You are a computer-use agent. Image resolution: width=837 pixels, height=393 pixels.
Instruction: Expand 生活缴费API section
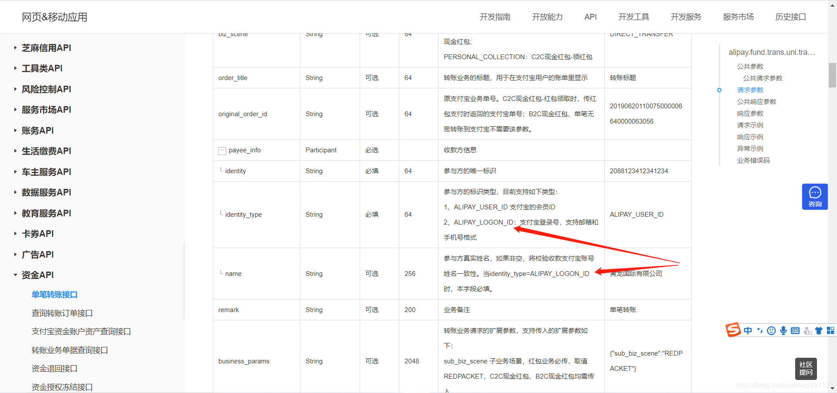(46, 151)
